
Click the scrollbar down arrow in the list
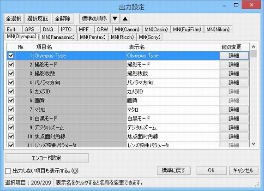[253, 144]
